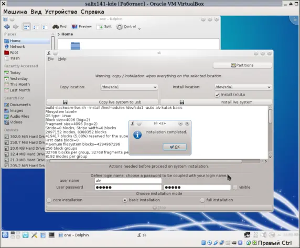Open 392.9 MiB Hard Drive device
The image size is (300, 248).
pos(25,137)
